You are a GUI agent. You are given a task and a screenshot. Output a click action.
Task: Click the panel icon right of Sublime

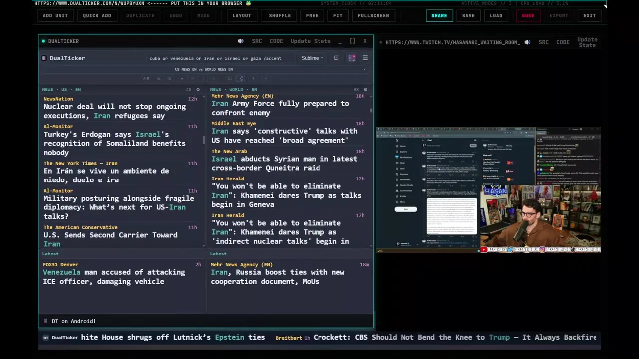tap(336, 58)
